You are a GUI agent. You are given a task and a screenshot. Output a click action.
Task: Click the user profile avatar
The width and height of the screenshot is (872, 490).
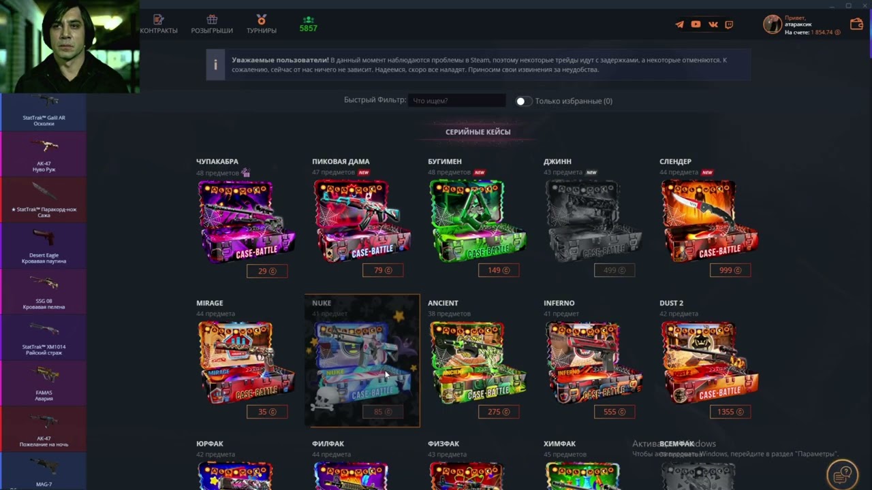coord(772,24)
